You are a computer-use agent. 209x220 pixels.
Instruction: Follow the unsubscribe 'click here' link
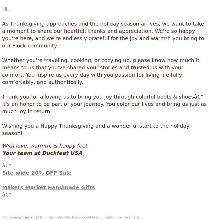131,217
